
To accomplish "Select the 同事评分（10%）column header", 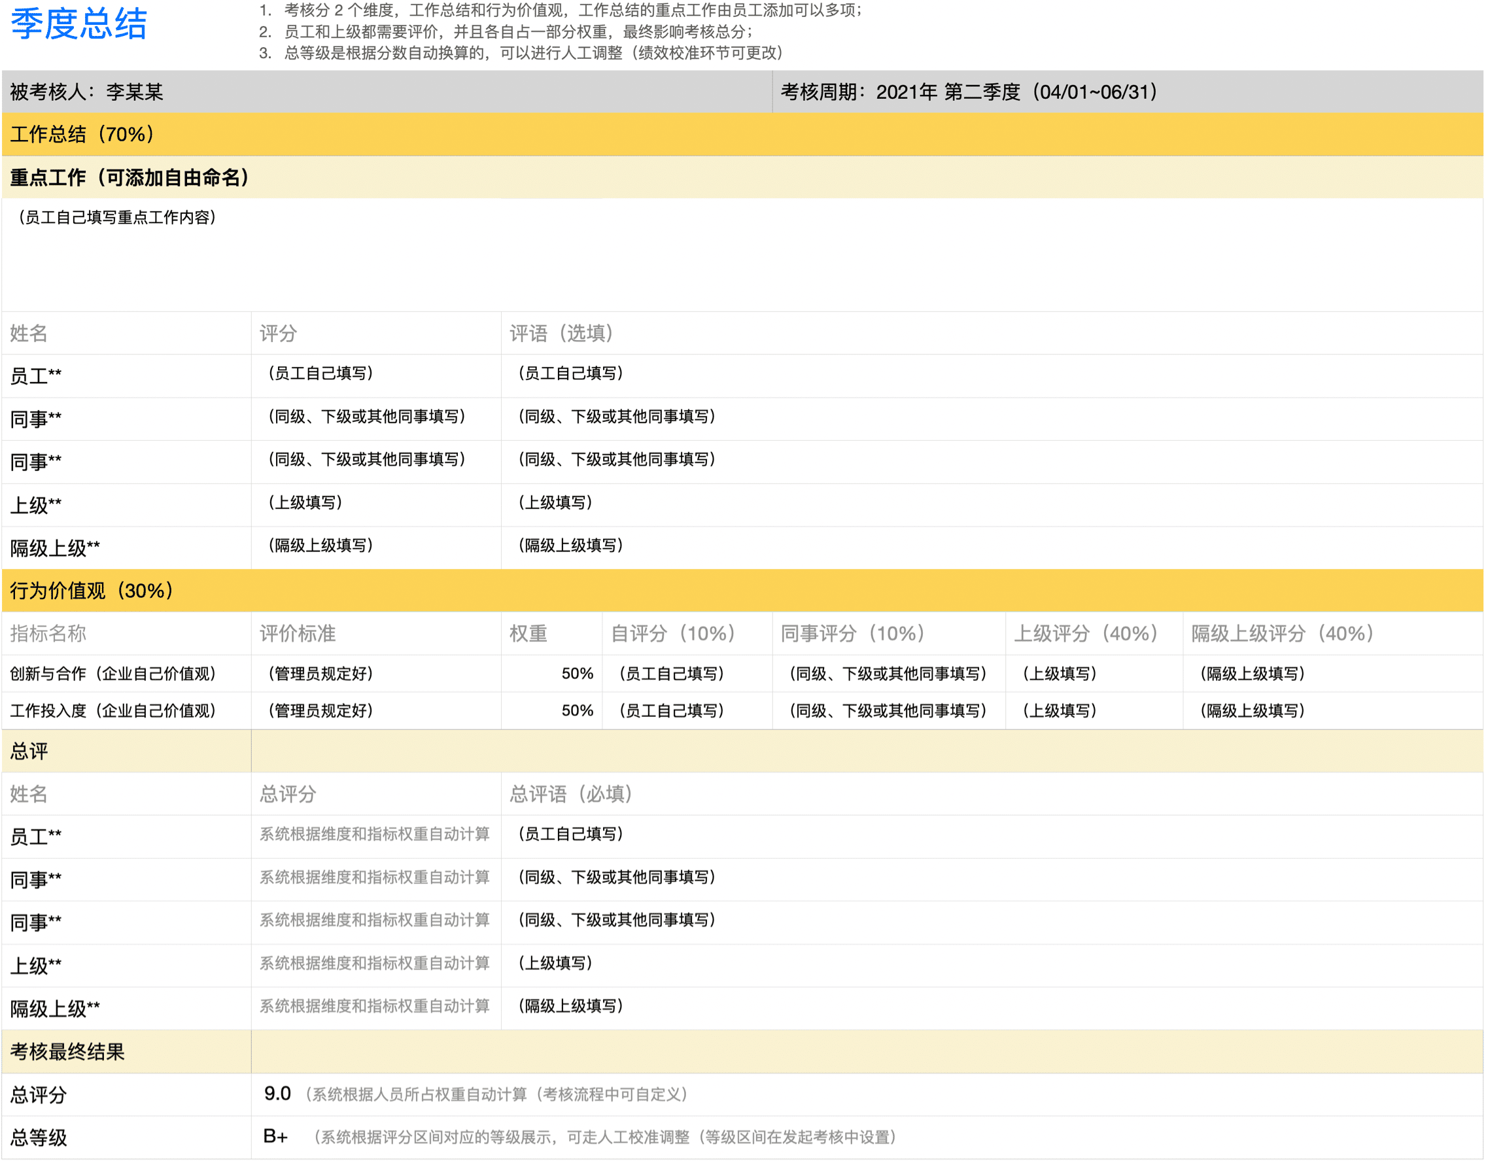I will click(889, 633).
